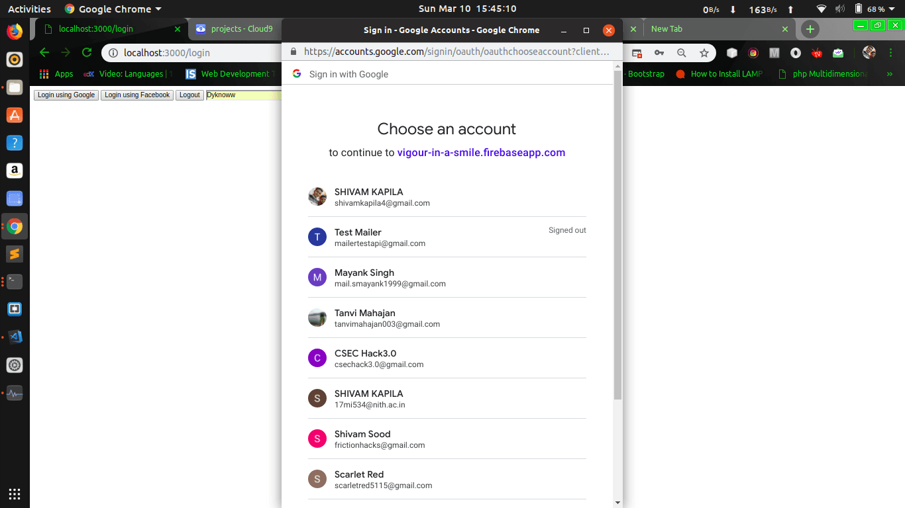Click the white cube extension icon

coord(732,53)
